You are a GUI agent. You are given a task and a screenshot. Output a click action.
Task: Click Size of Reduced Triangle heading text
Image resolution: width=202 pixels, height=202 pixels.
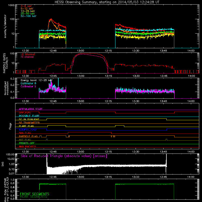coord(64,156)
